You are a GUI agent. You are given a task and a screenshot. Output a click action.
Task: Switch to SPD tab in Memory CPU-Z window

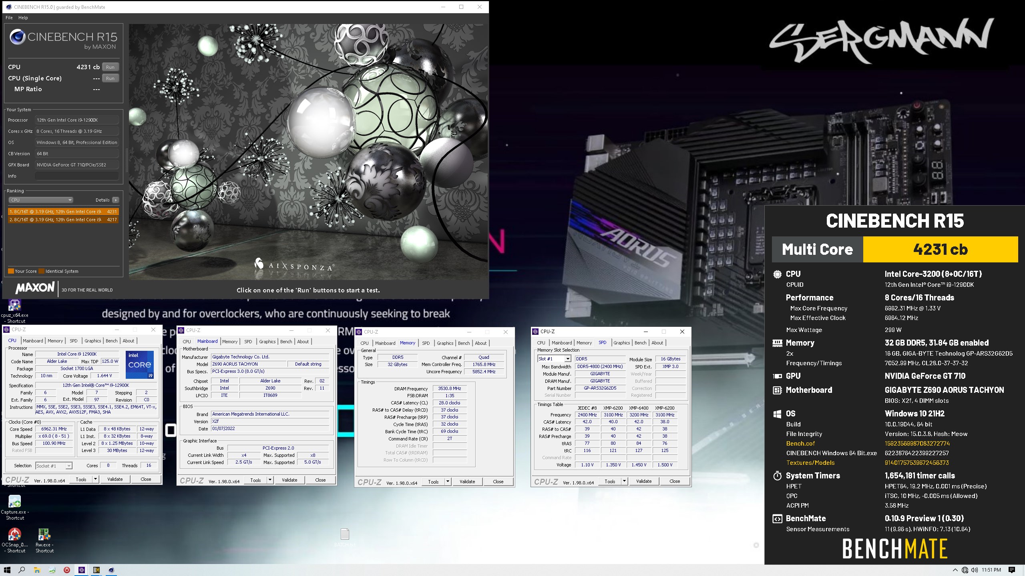coord(426,343)
